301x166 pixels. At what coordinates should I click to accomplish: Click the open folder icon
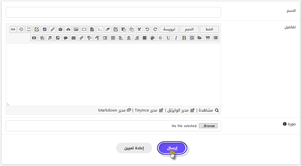(x=200, y=38)
